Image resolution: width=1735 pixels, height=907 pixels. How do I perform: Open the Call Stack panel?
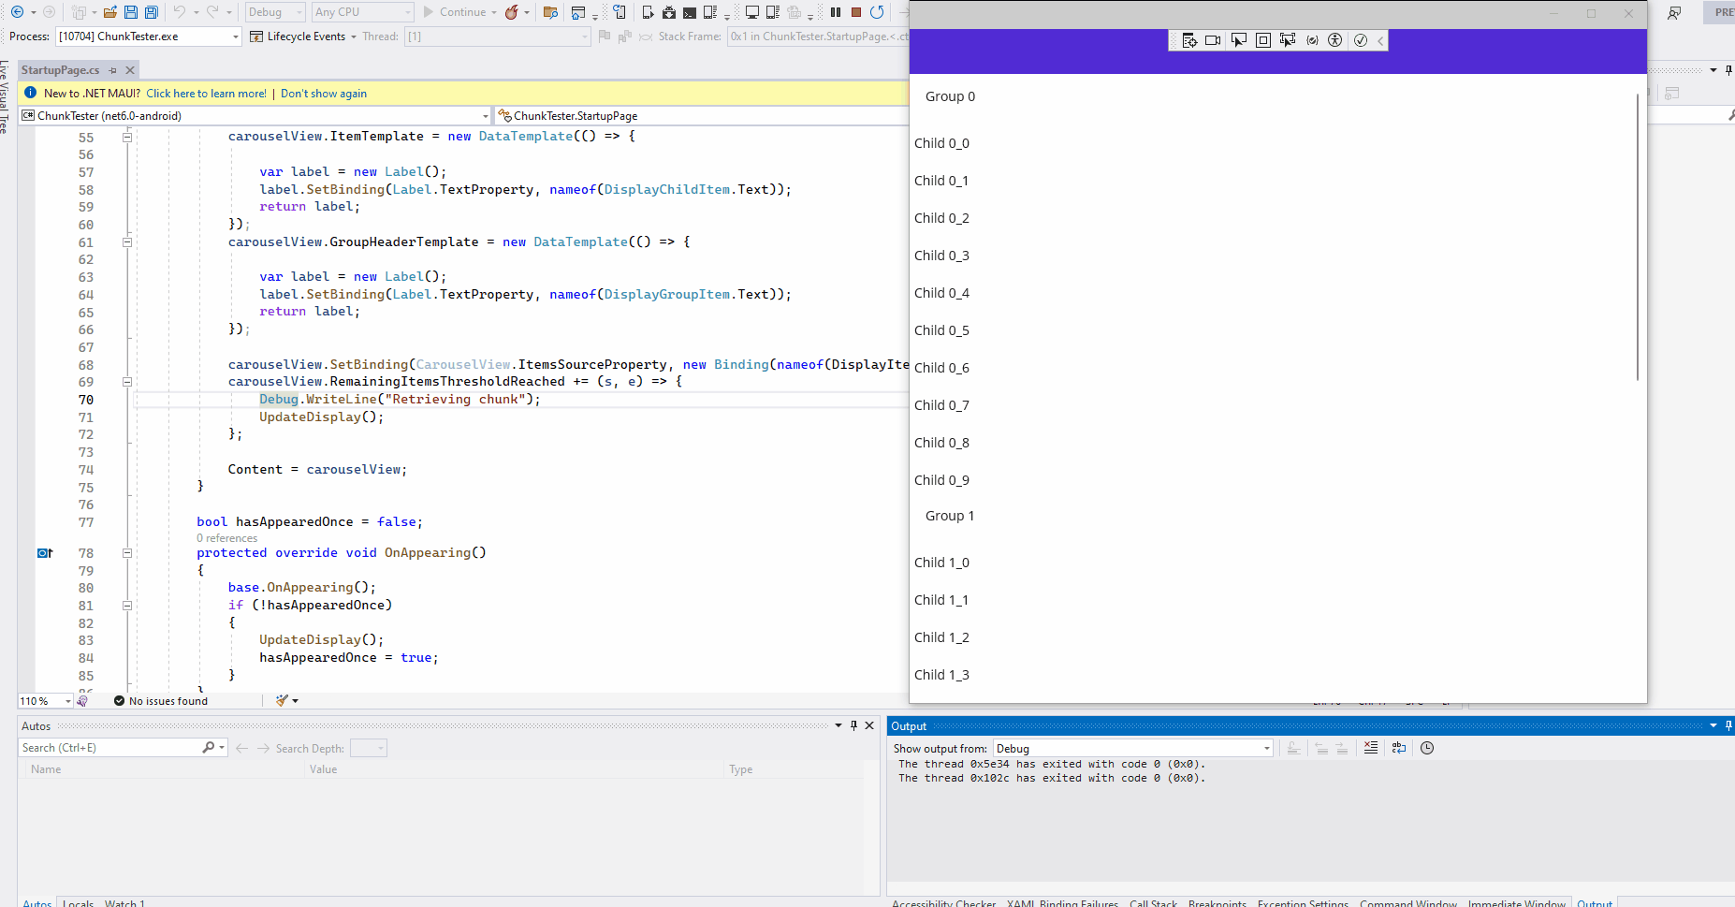coord(1153,901)
